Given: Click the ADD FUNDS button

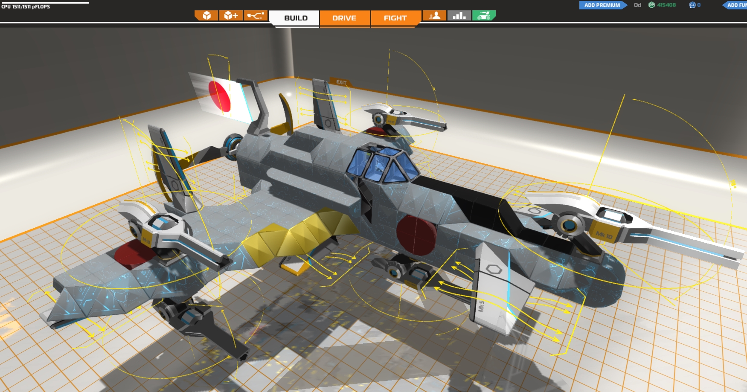Looking at the screenshot, I should [x=735, y=5].
